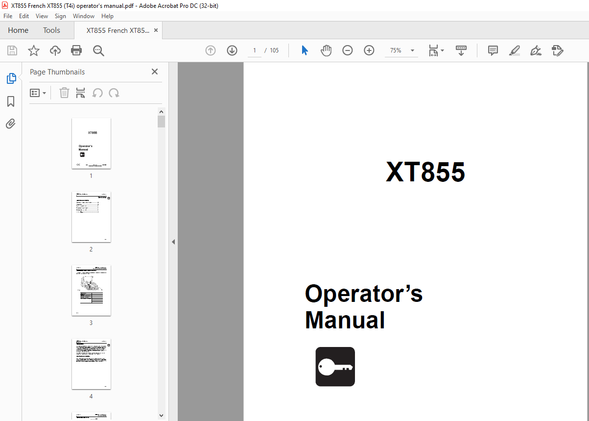Viewport: 589px width, 421px height.
Task: Click the page number input field
Action: [x=255, y=50]
